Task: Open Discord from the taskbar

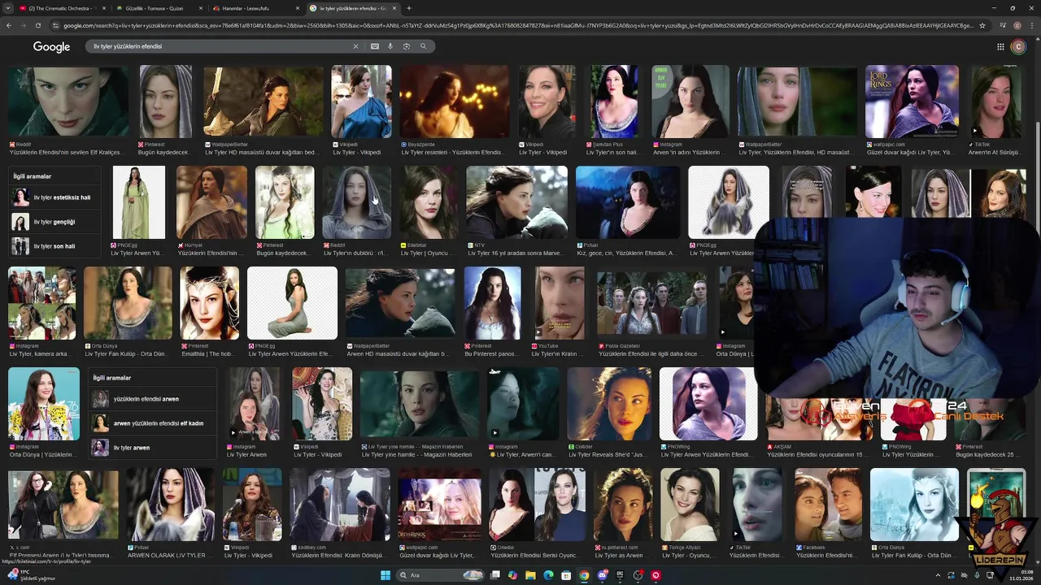Action: pyautogui.click(x=602, y=575)
